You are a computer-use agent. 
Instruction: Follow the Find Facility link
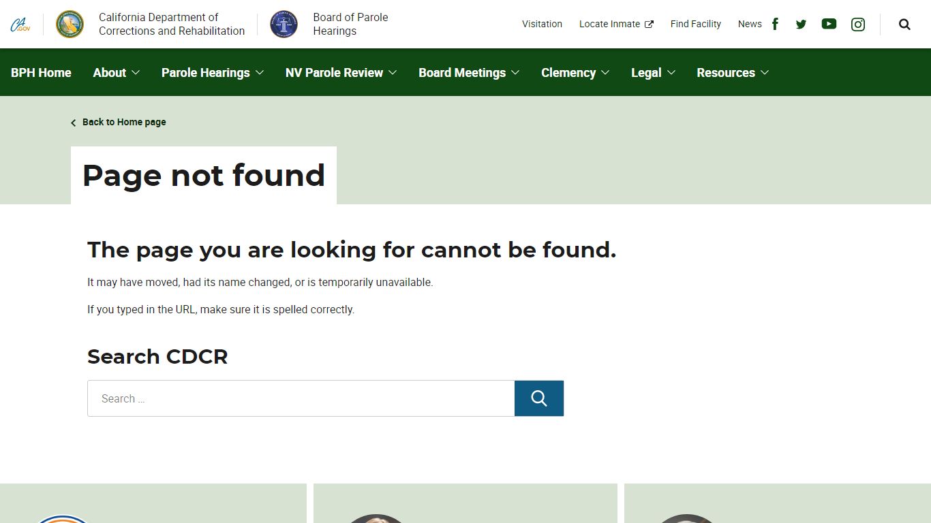tap(695, 24)
